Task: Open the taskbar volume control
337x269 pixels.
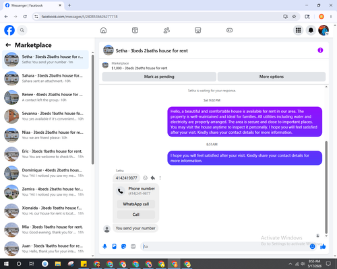Action: click(303, 264)
